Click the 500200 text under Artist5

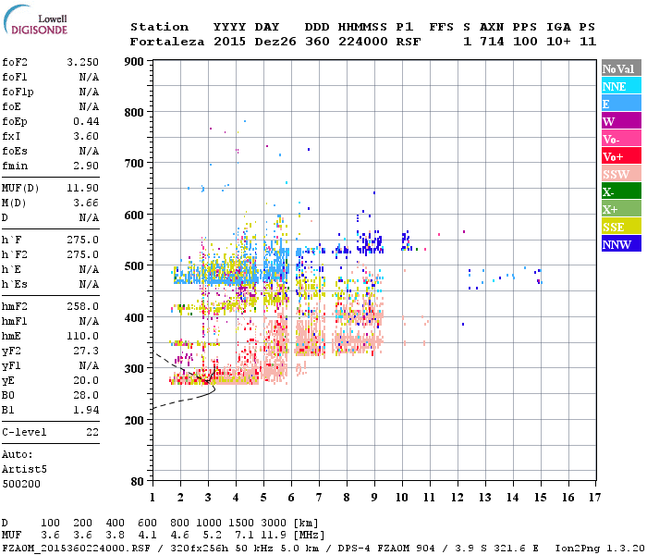pyautogui.click(x=21, y=485)
